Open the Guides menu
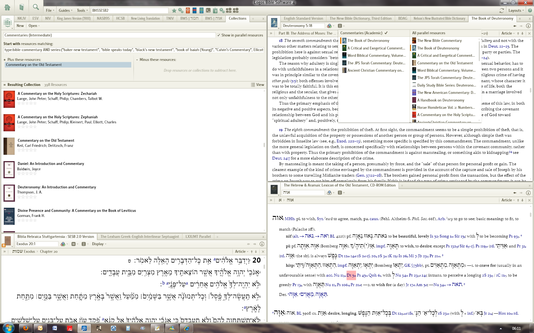This screenshot has height=333, width=534. tap(65, 10)
